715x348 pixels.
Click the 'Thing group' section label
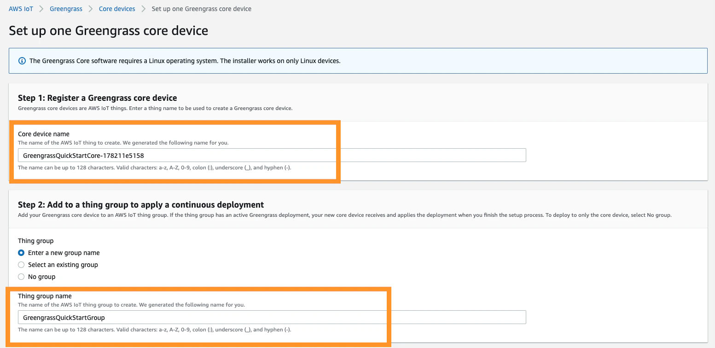point(36,241)
